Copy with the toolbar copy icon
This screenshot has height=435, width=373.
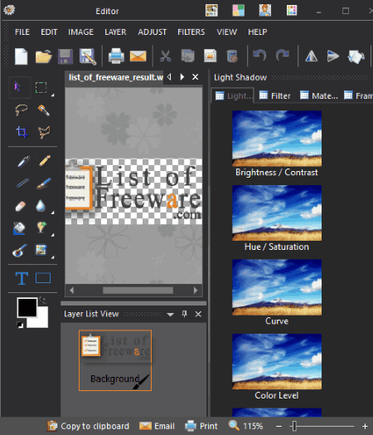click(x=188, y=56)
